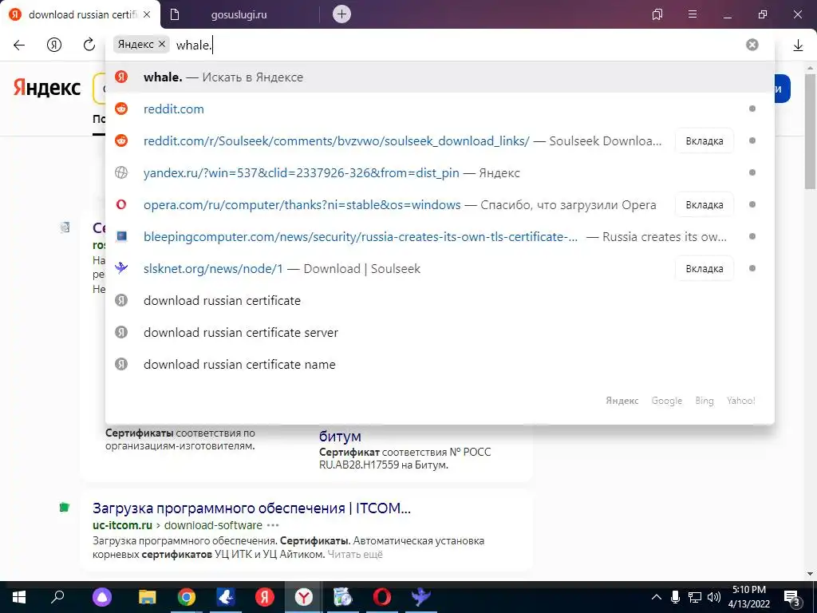Click in the address bar text field
Viewport: 817px width, 613px height.
pyautogui.click(x=459, y=45)
